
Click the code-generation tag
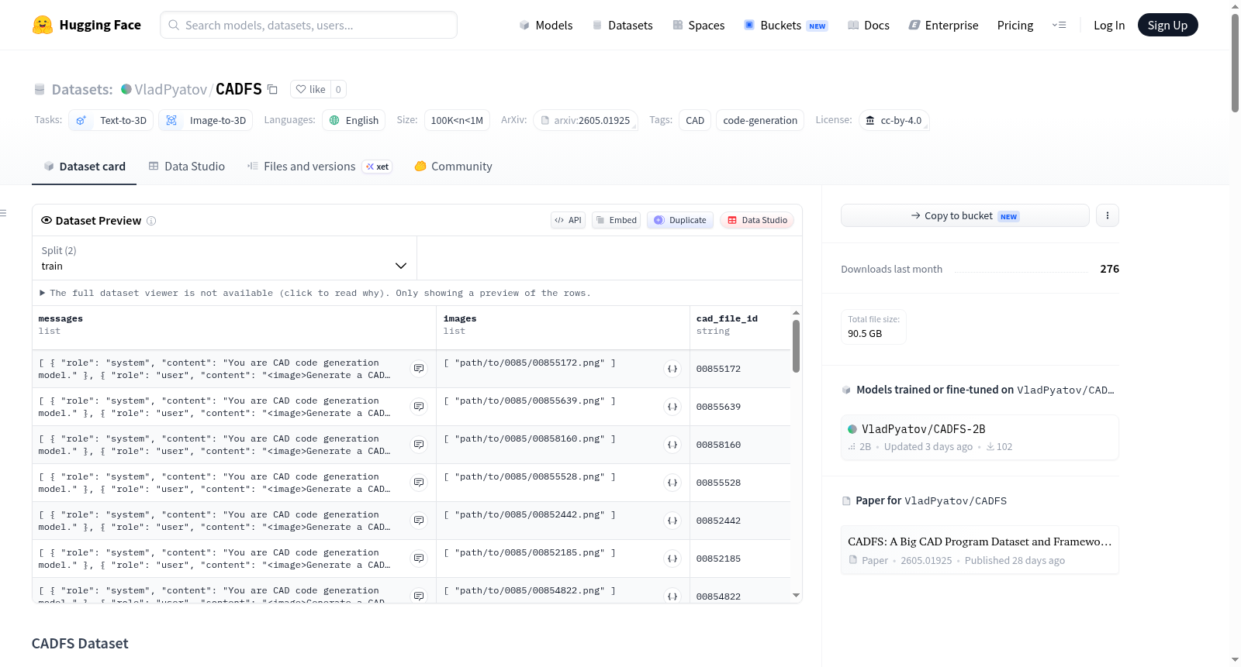coord(760,120)
